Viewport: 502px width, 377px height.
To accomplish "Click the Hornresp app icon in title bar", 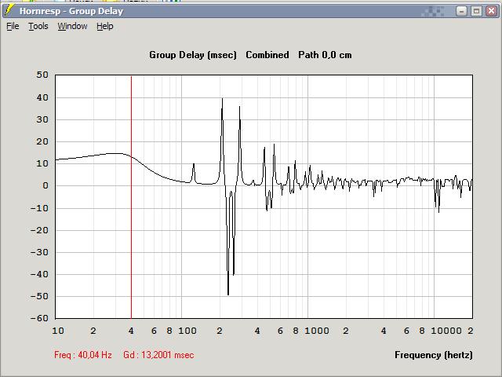I will [x=9, y=10].
